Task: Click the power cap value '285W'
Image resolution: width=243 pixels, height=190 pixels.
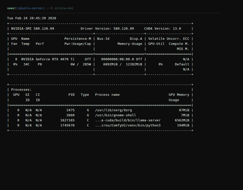Action: 87,64
